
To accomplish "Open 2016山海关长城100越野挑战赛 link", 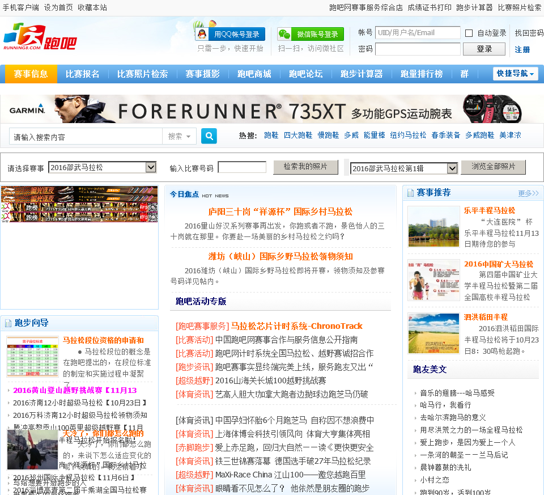I will pos(271,381).
